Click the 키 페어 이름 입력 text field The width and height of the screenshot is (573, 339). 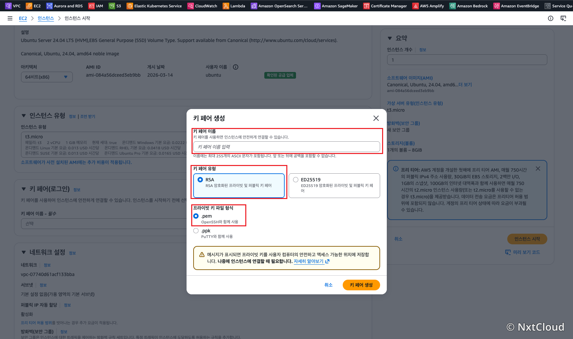tap(287, 147)
